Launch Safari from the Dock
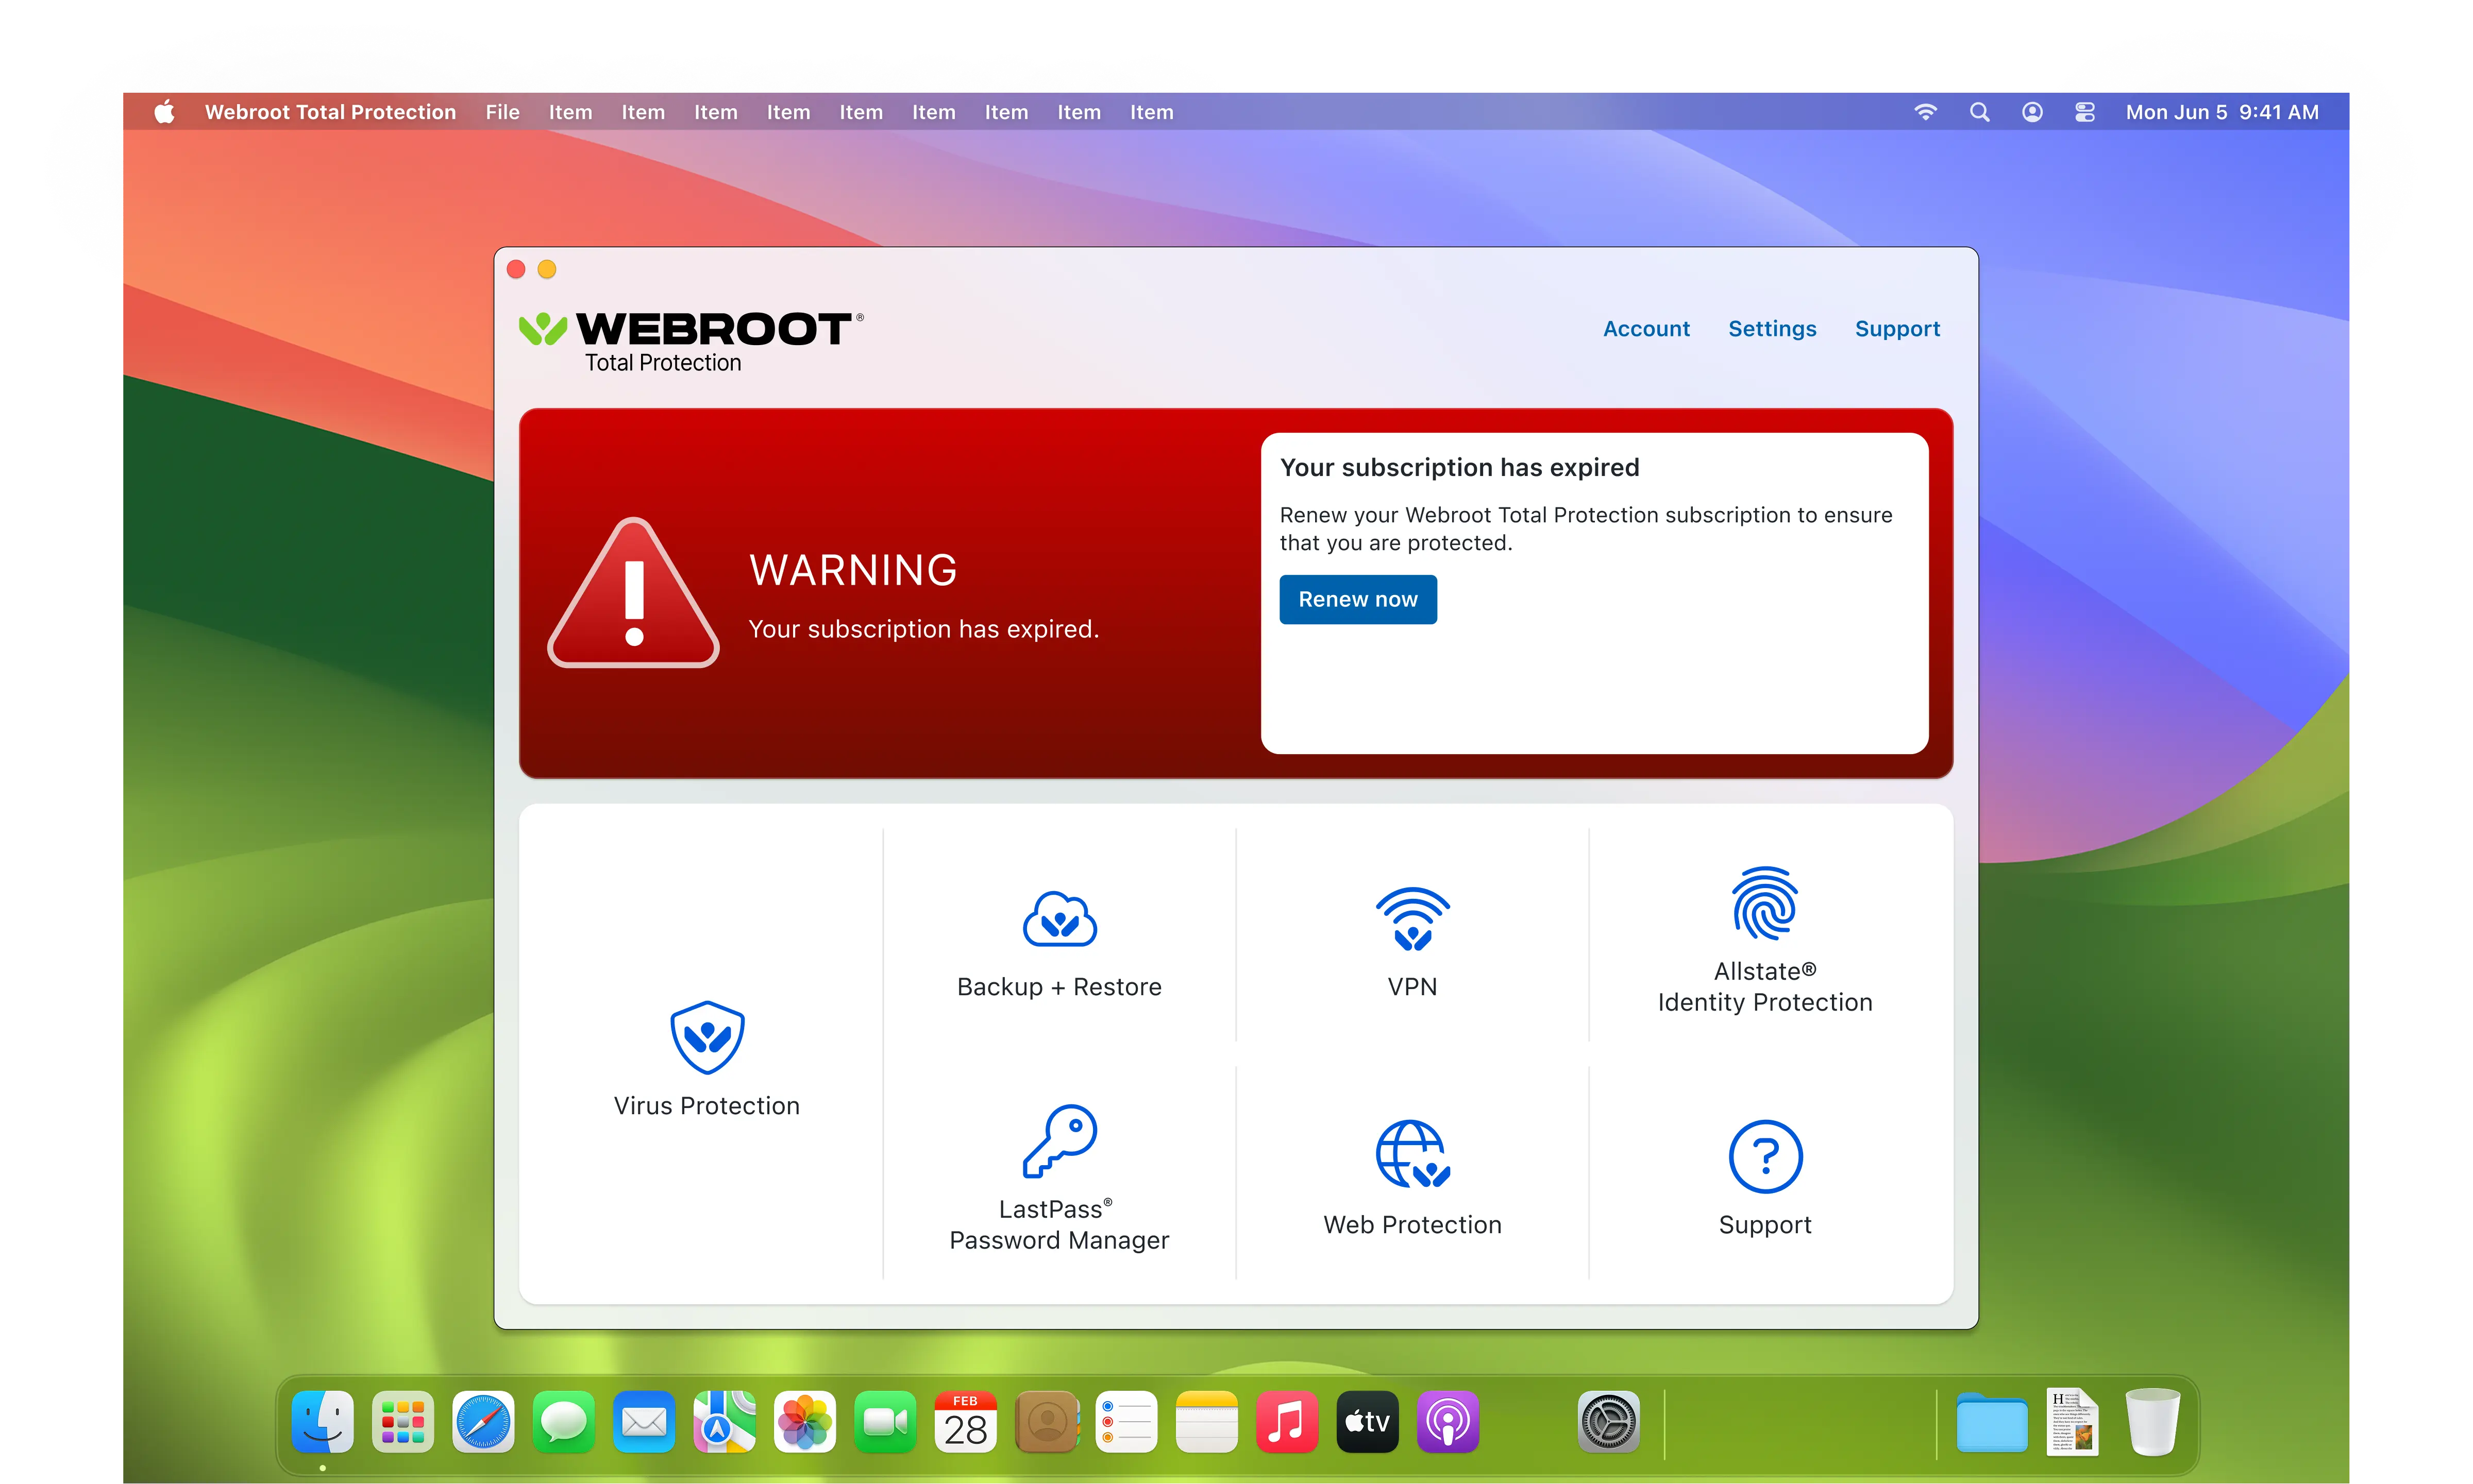Screen dimensions: 2473x1484 point(483,1421)
